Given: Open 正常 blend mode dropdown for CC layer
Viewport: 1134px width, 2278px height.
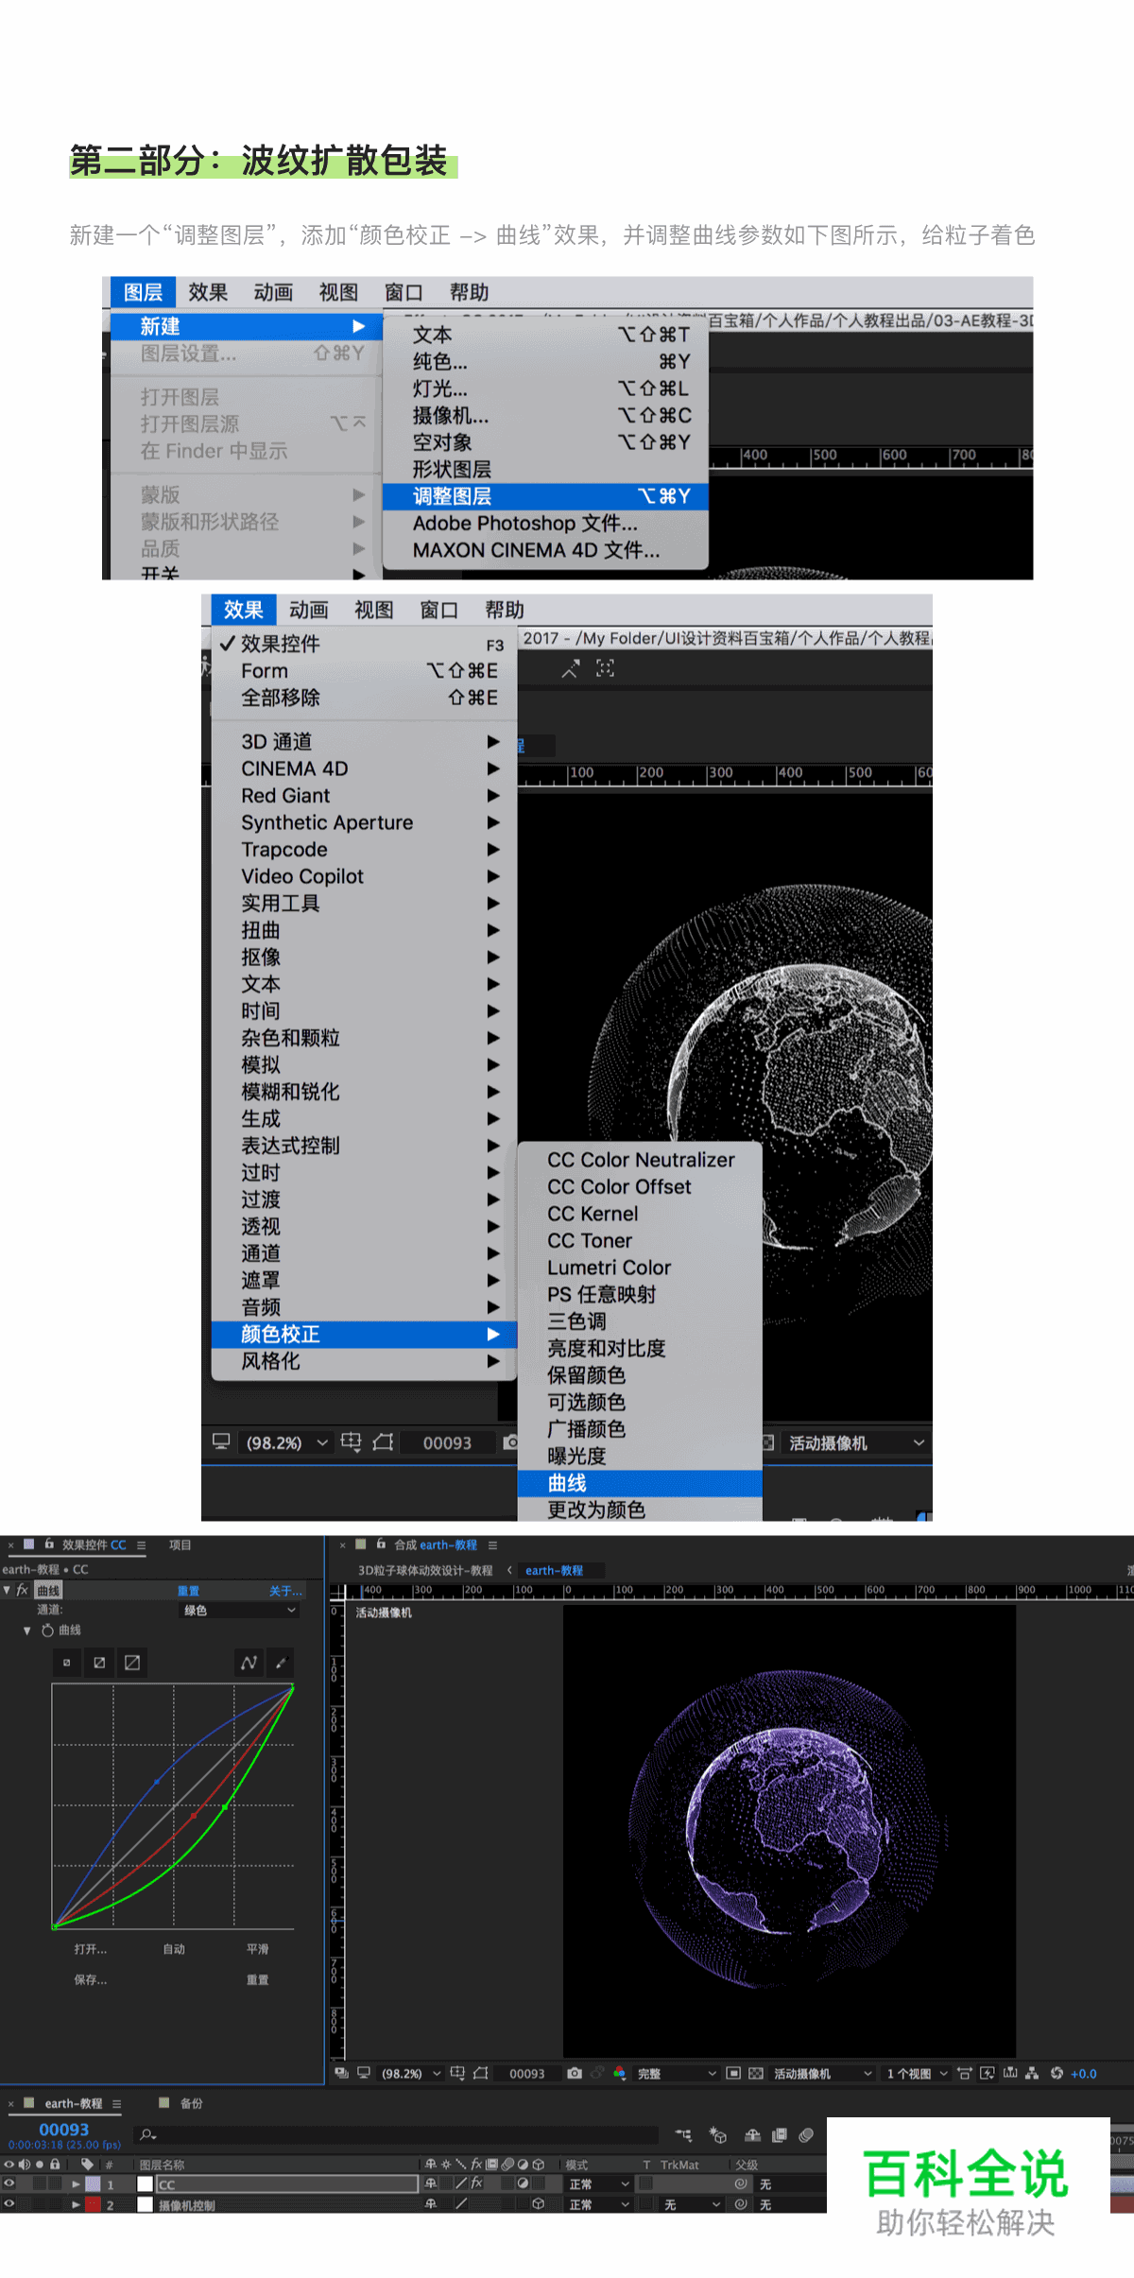Looking at the screenshot, I should pos(598,2183).
